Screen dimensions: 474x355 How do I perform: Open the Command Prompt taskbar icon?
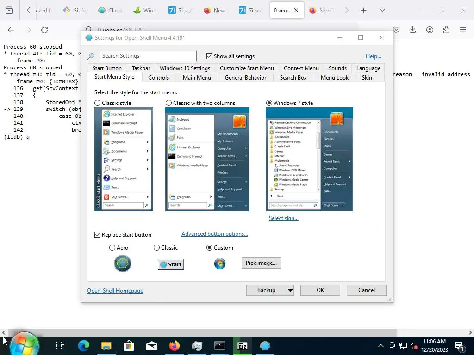point(219,346)
